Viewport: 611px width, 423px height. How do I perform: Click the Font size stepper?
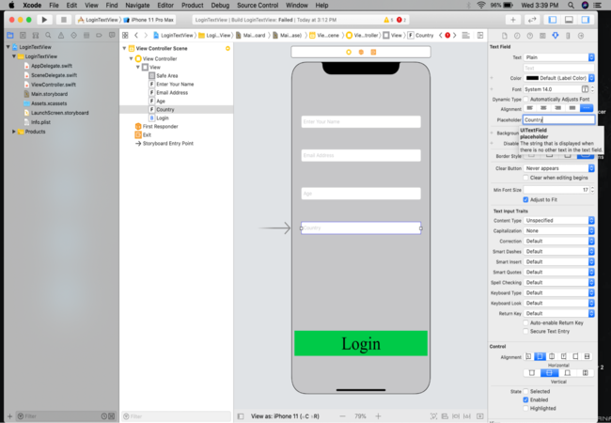[592, 89]
